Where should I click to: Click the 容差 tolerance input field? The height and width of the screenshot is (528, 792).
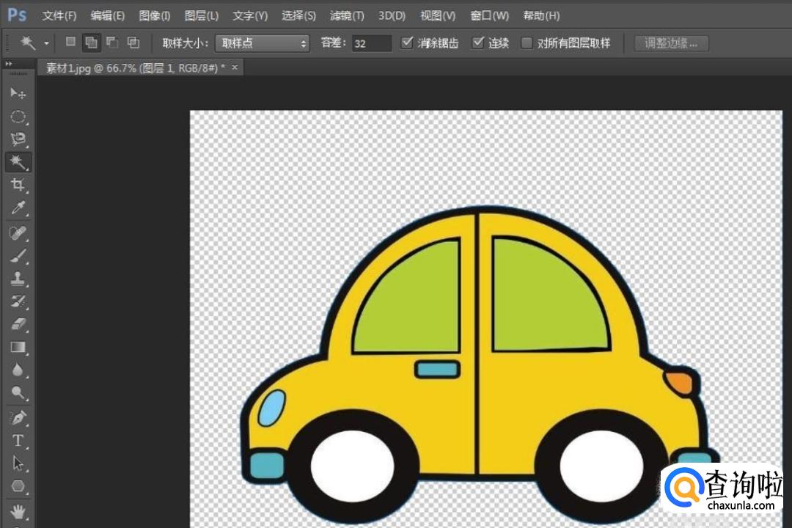coord(371,43)
